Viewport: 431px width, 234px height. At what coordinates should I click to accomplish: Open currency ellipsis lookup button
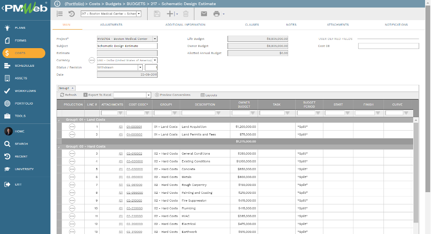pyautogui.click(x=92, y=60)
